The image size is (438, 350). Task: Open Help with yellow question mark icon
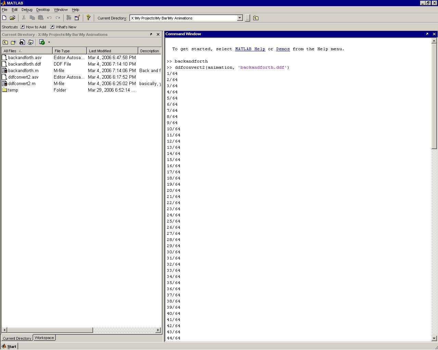click(88, 18)
